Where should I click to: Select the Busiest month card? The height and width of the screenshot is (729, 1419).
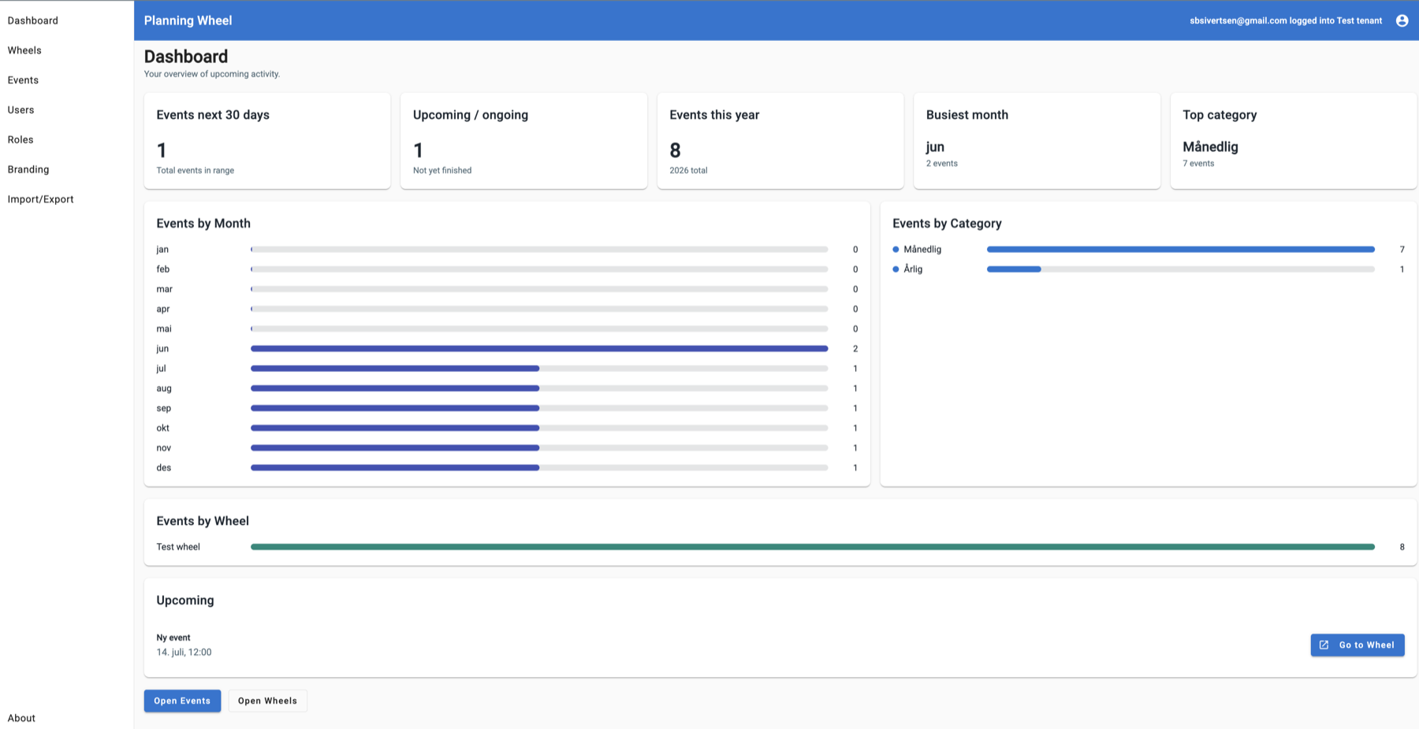pos(1037,141)
